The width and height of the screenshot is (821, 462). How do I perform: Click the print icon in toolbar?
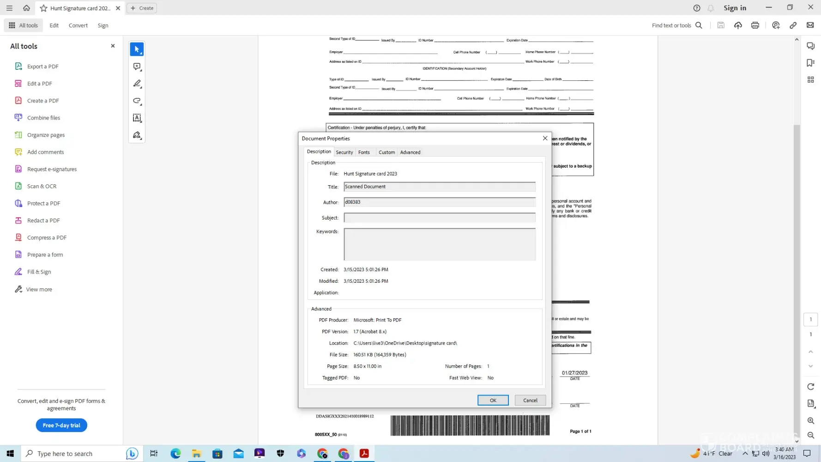click(x=755, y=25)
